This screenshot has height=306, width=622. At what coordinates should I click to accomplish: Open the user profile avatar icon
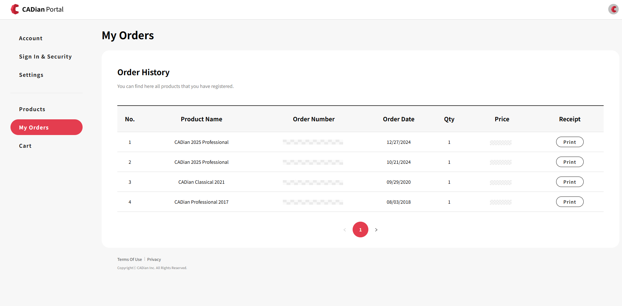pos(613,9)
